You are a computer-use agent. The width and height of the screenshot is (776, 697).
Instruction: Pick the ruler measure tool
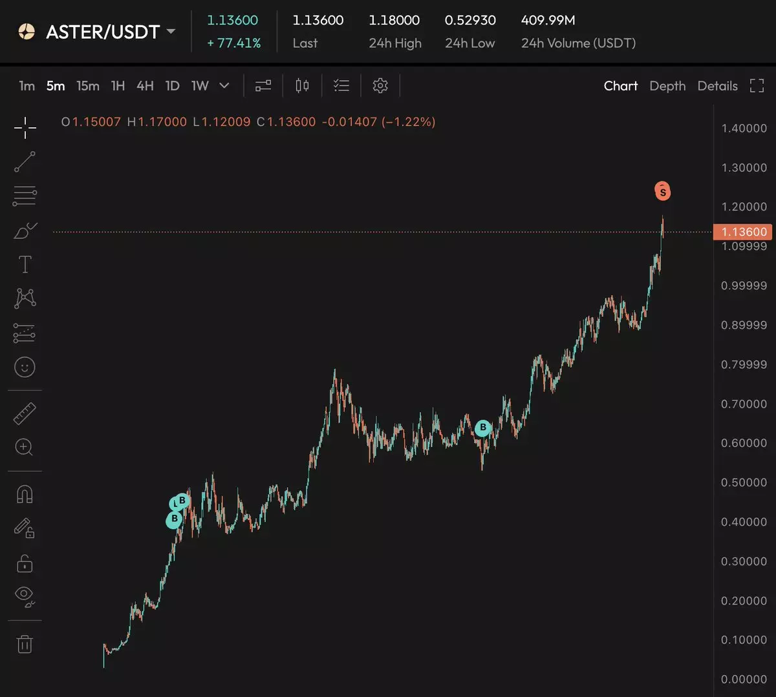pyautogui.click(x=25, y=413)
